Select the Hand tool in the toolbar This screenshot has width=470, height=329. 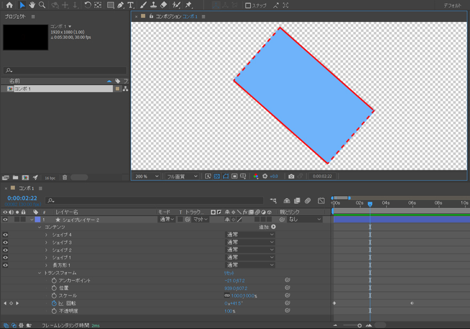coord(32,5)
